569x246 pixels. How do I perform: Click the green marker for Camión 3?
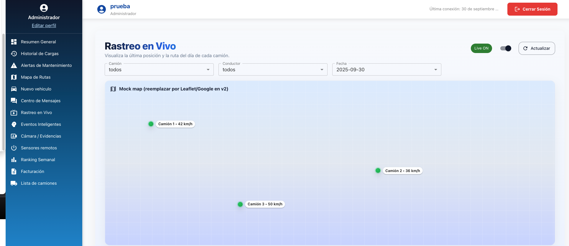(240, 204)
